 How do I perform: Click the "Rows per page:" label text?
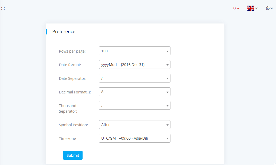tap(72, 51)
